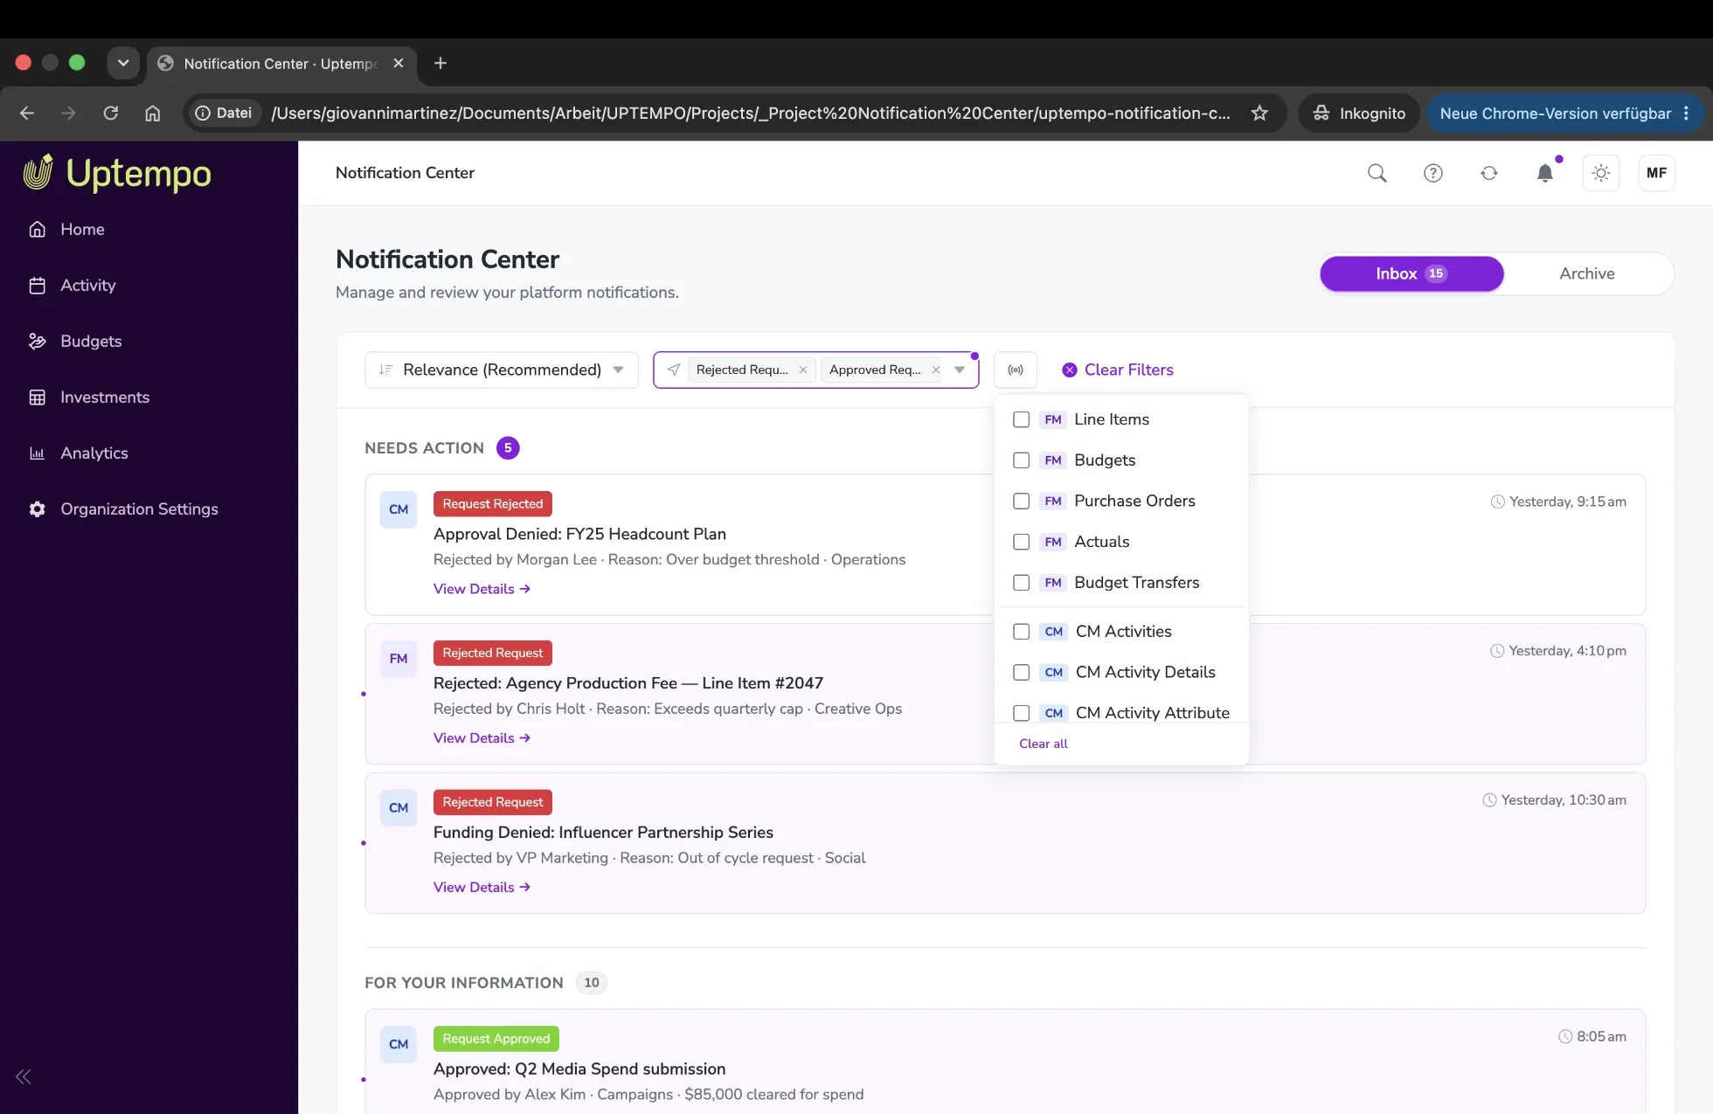Image resolution: width=1713 pixels, height=1114 pixels.
Task: Check the Budgets checkbox in dropdown
Action: pos(1021,460)
